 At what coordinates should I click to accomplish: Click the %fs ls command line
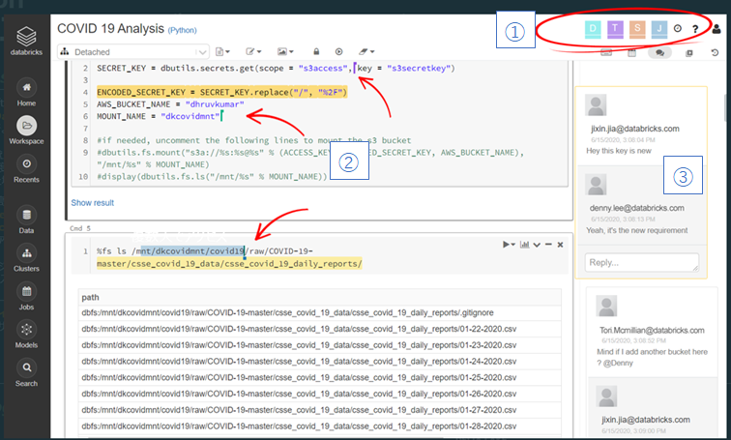click(x=229, y=257)
